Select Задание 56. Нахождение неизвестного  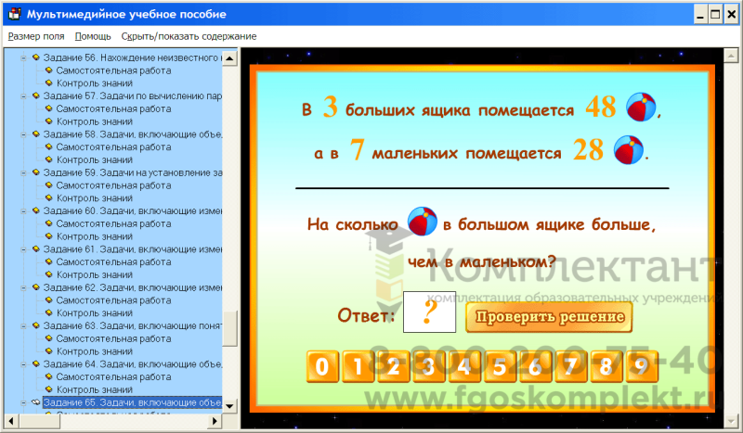[x=132, y=57]
